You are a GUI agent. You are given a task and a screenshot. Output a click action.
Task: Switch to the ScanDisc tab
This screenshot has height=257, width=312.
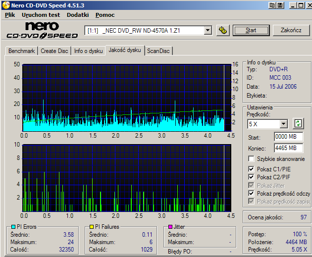point(158,51)
